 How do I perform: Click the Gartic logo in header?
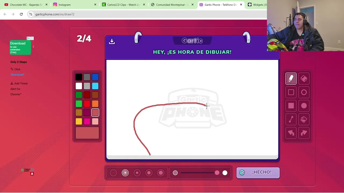(192, 41)
